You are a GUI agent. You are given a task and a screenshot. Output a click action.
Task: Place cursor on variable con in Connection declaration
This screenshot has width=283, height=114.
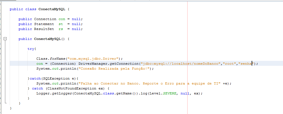point(62,19)
